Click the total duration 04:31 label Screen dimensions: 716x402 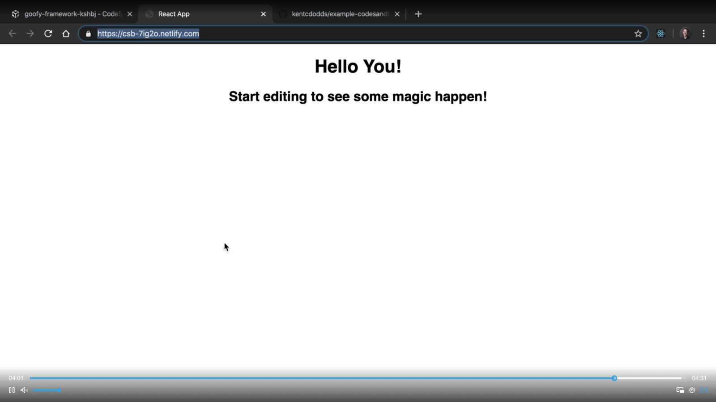click(x=699, y=378)
